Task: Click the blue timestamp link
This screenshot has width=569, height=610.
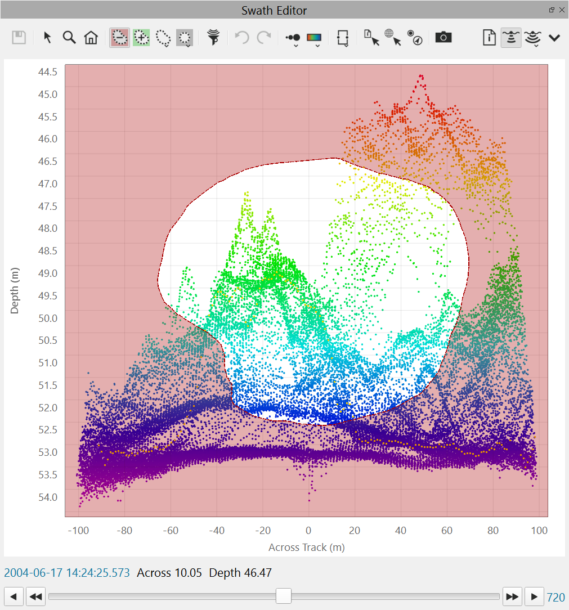Action: tap(67, 572)
